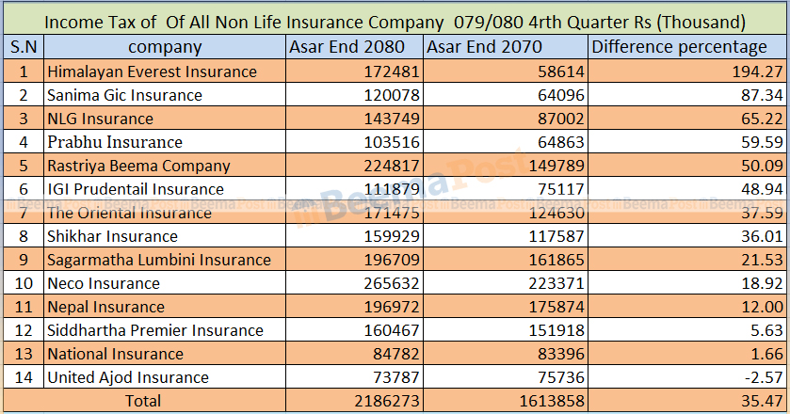Click the Prabhu Insurance company cell

click(x=115, y=142)
